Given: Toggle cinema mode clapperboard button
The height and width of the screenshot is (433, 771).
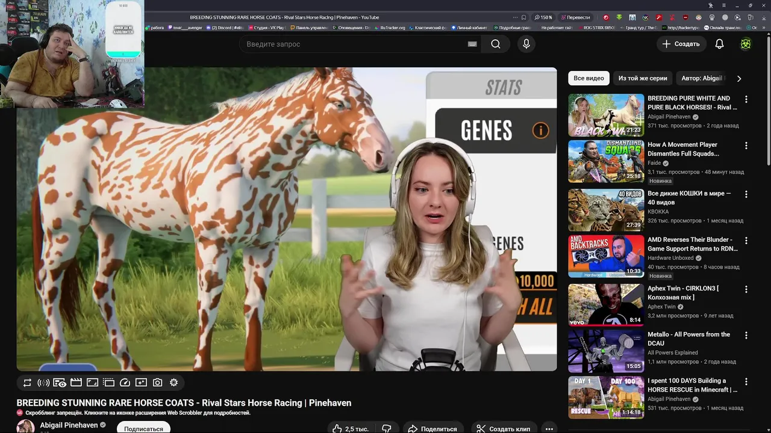Looking at the screenshot, I should click(x=76, y=382).
